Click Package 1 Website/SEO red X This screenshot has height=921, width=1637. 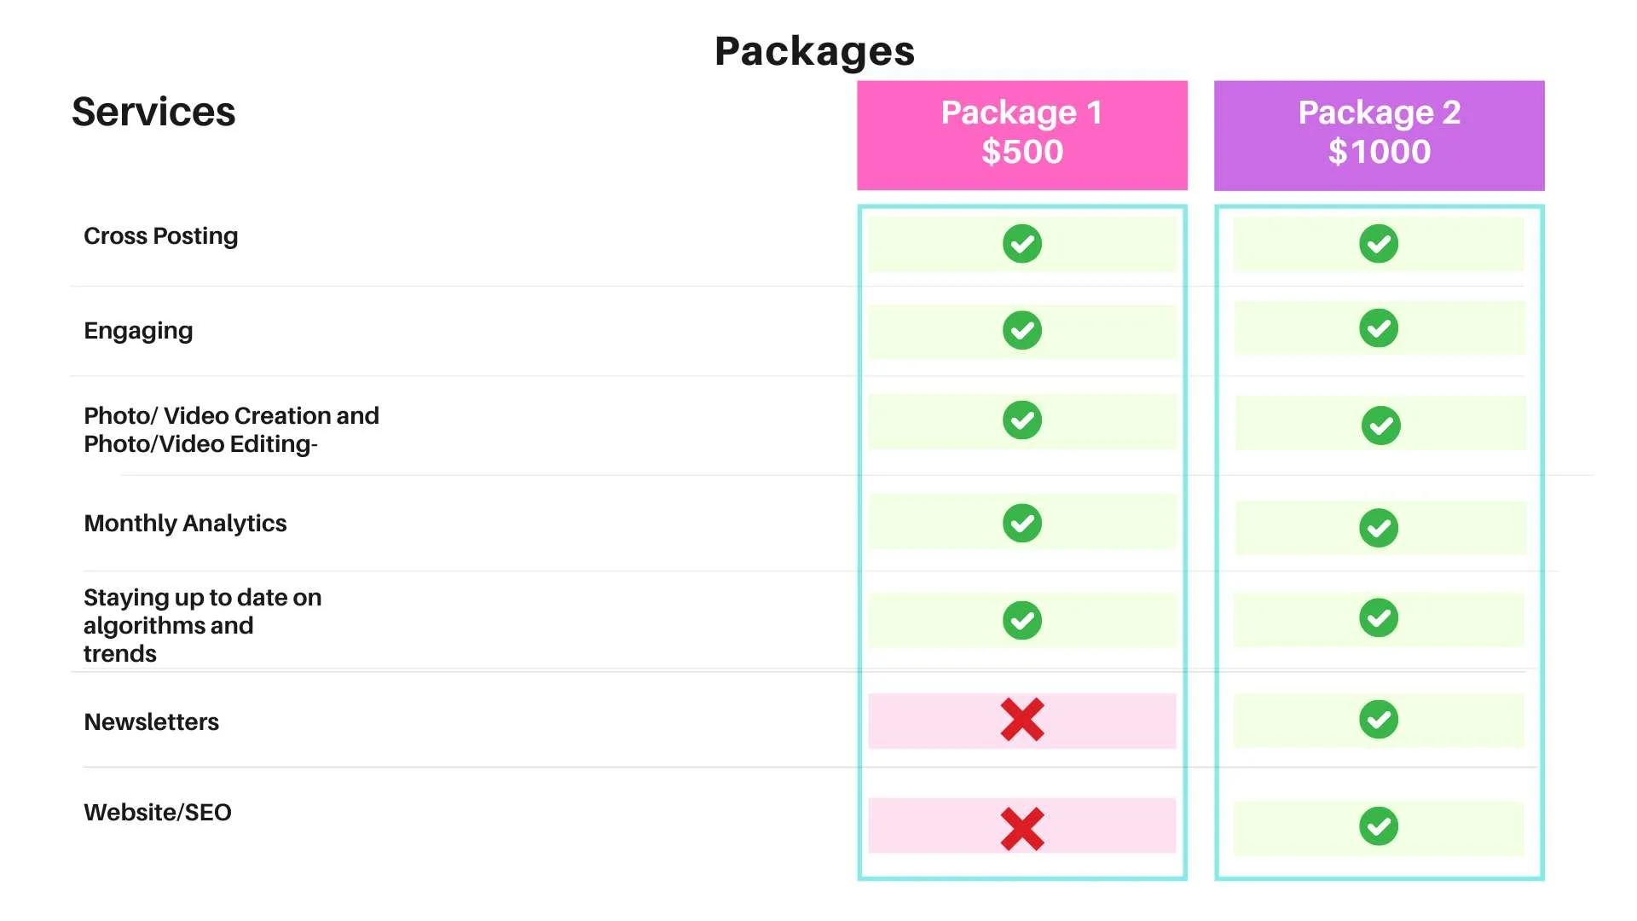[1021, 828]
